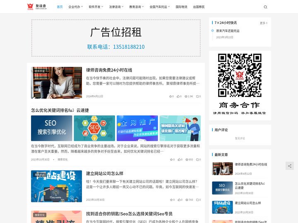
Task: Open sidebar link 怎么优化关键词排名fu〉云速捷
Action: pos(250,185)
